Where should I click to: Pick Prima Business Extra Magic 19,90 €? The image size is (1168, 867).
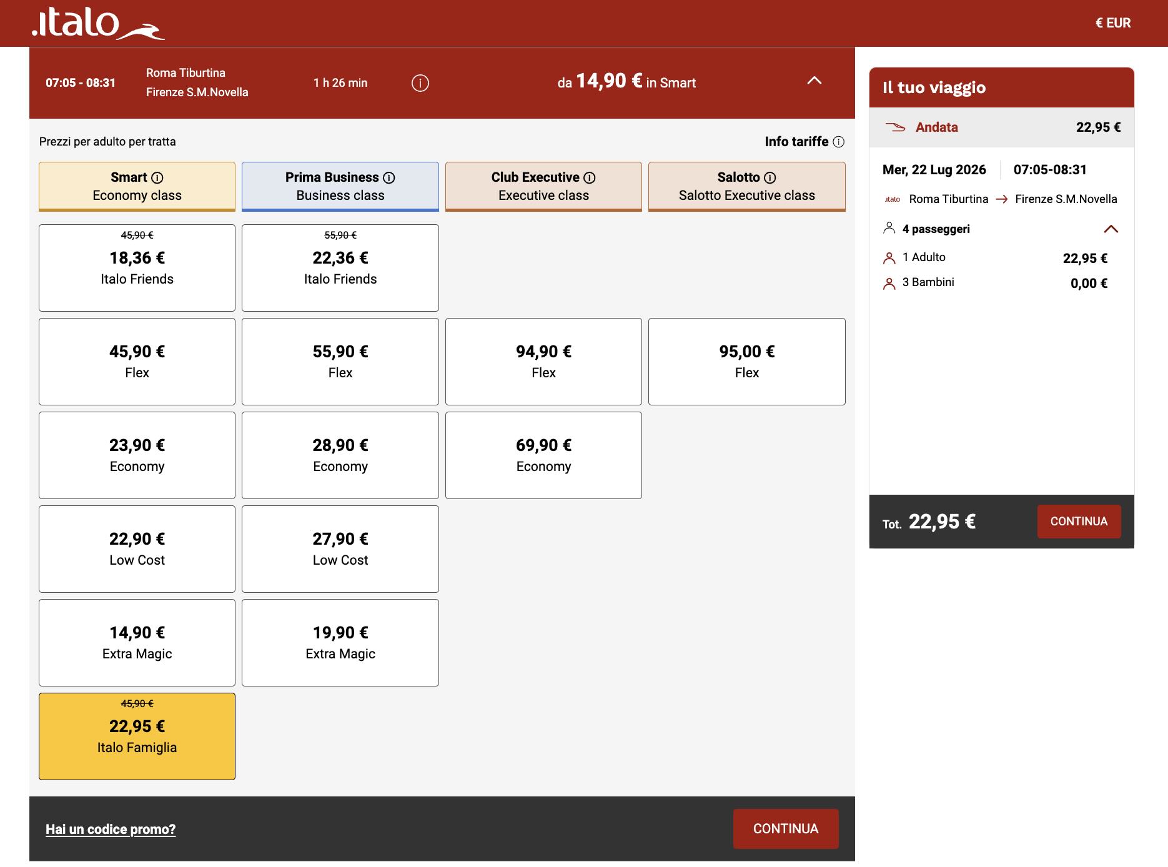pyautogui.click(x=340, y=643)
